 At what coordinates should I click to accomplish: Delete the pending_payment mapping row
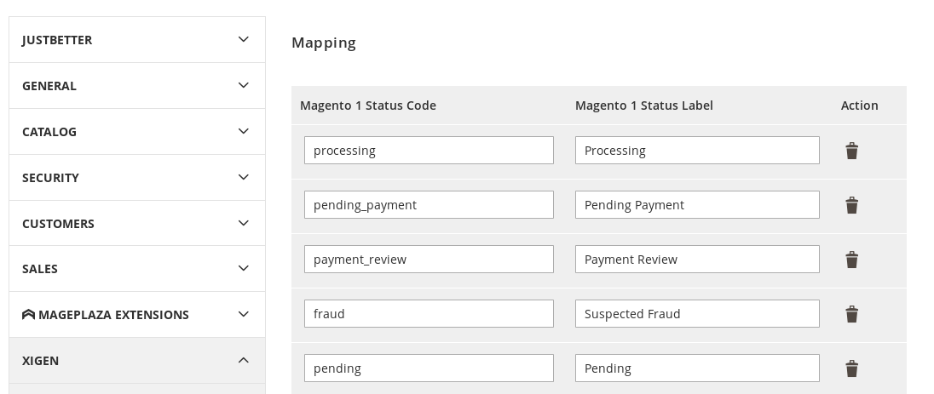tap(851, 205)
